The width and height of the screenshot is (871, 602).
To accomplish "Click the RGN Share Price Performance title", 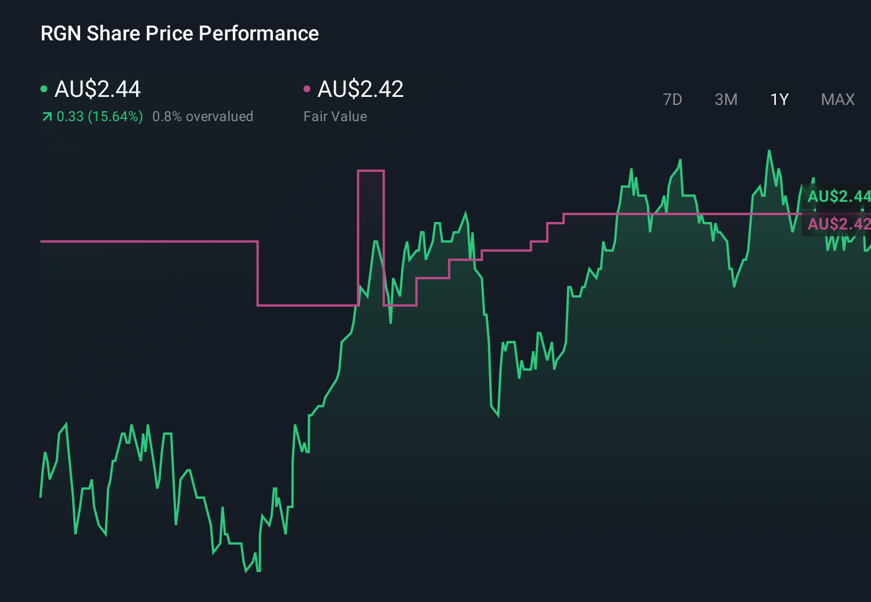I will click(179, 33).
